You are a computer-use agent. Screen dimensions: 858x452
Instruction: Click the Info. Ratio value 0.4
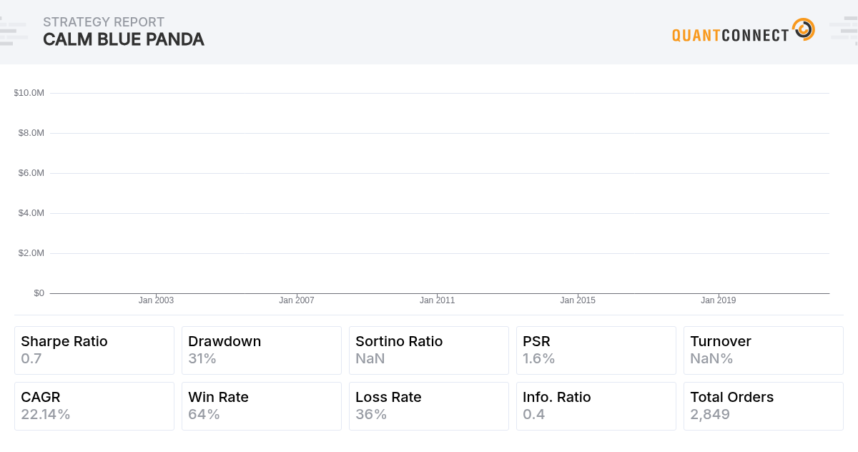click(534, 415)
